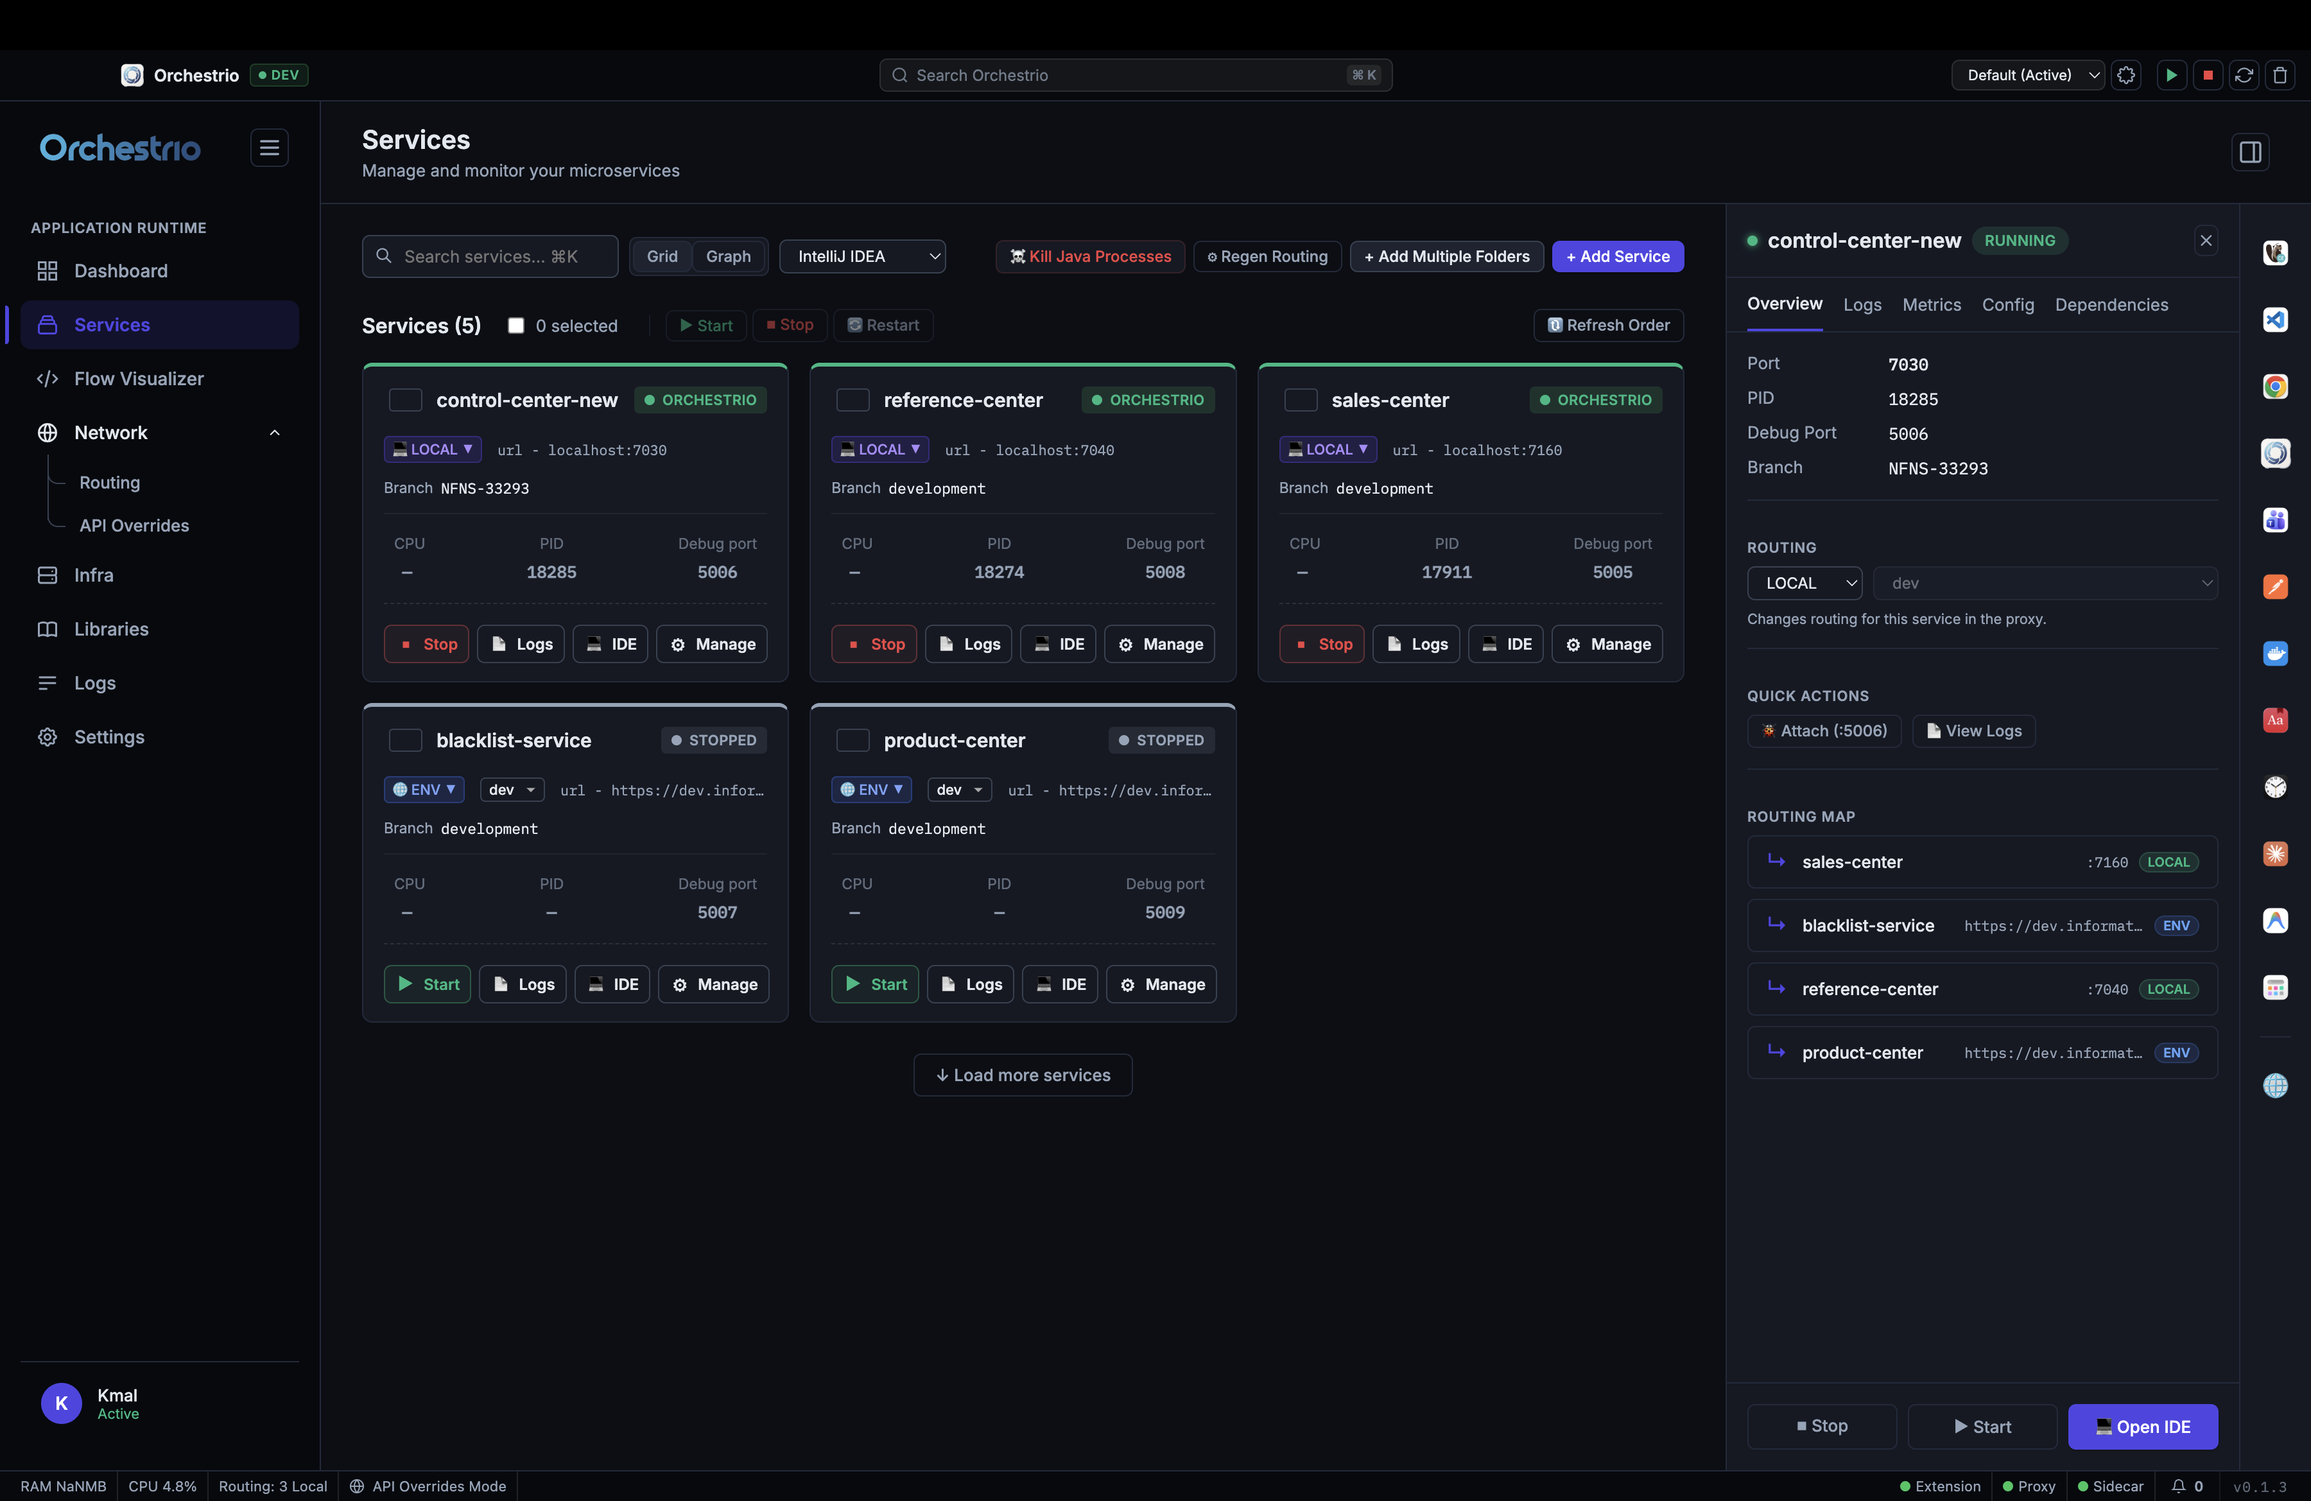Click the red stop icon in top bar
This screenshot has width=2311, height=1501.
pos(2207,74)
